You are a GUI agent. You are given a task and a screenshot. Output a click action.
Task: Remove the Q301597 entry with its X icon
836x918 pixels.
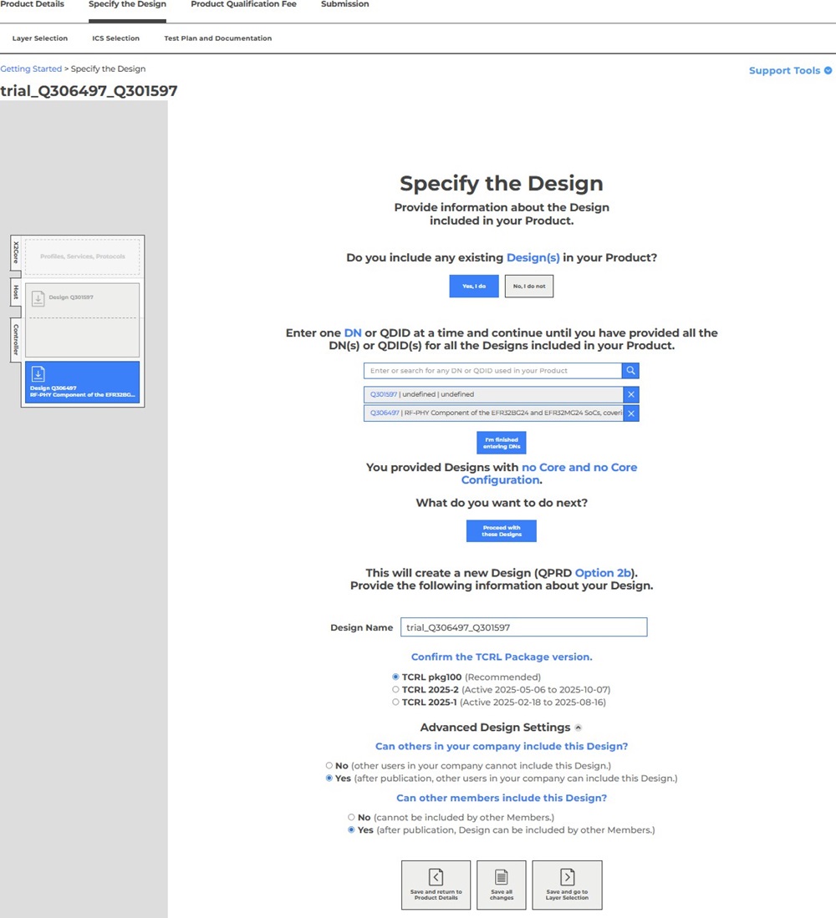pos(631,394)
